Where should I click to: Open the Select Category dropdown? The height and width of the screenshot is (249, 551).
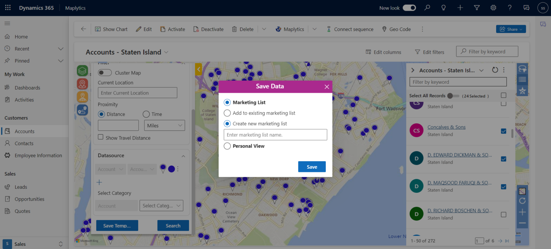(x=161, y=205)
